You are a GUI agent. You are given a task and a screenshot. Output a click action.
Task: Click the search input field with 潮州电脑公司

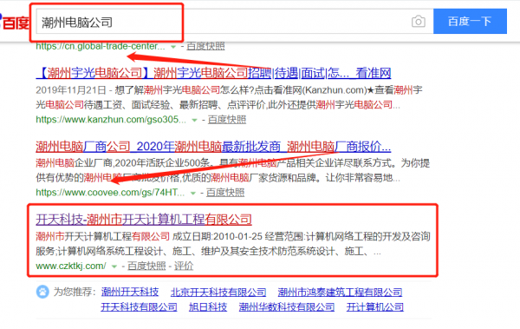222,22
